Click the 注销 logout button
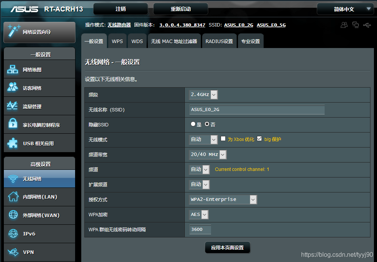Viewport: 377px width, 262px height. tap(121, 9)
